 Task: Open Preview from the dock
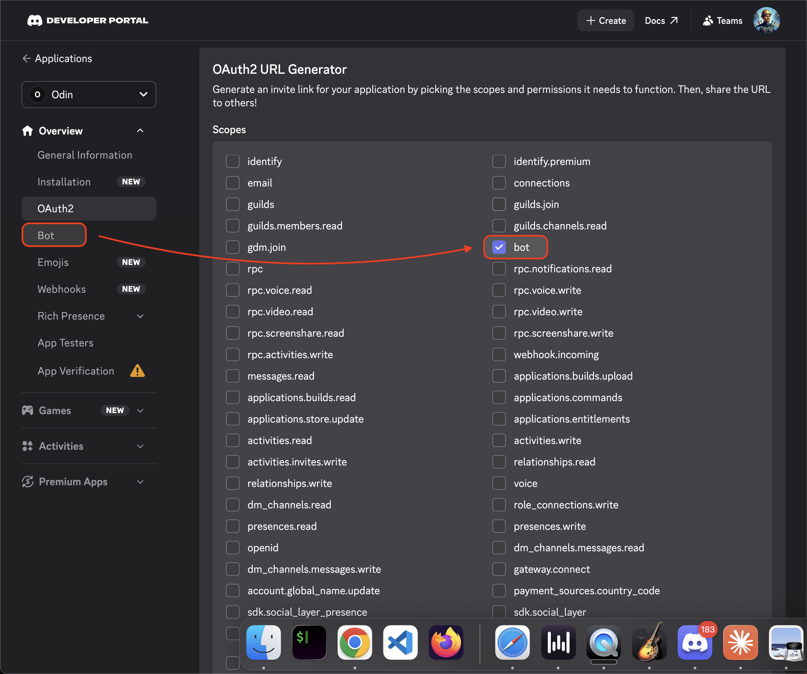point(786,642)
